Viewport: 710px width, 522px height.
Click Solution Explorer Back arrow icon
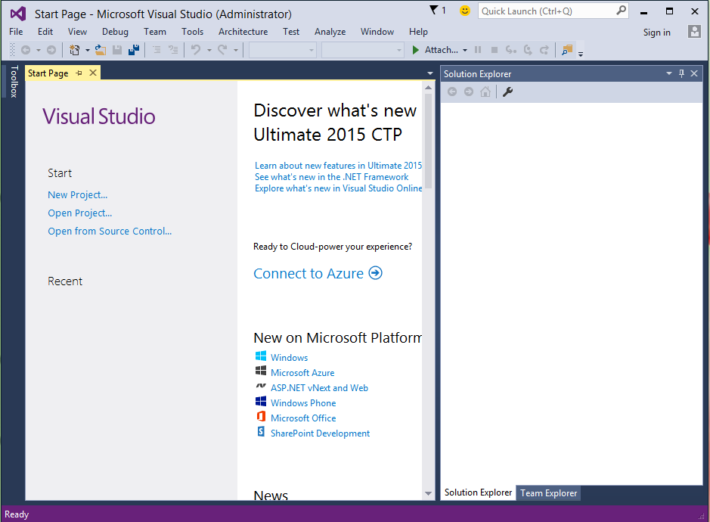point(452,92)
